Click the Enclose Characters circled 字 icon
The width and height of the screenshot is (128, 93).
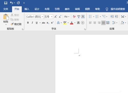click(x=83, y=23)
